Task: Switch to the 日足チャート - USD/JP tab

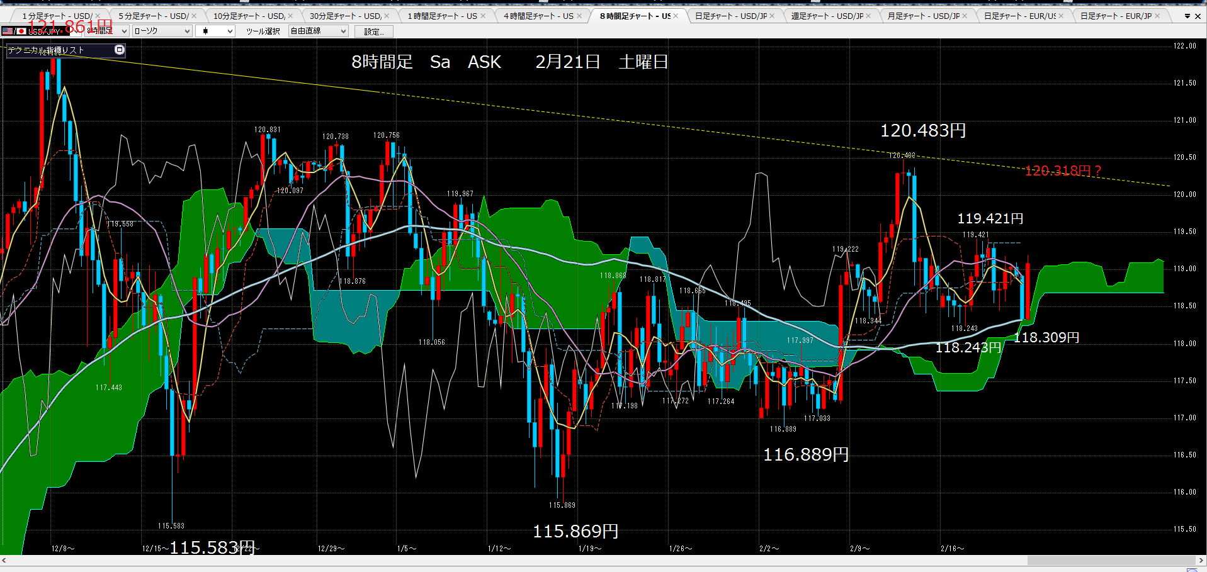Action: (x=731, y=16)
